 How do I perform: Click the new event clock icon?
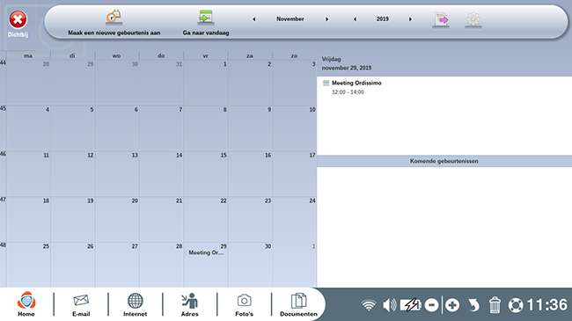coord(114,18)
